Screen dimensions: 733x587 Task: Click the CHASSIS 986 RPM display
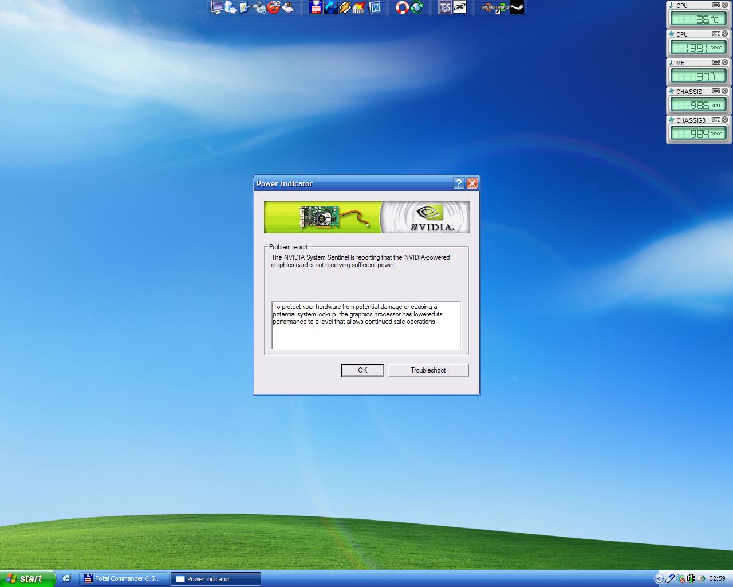click(x=698, y=105)
